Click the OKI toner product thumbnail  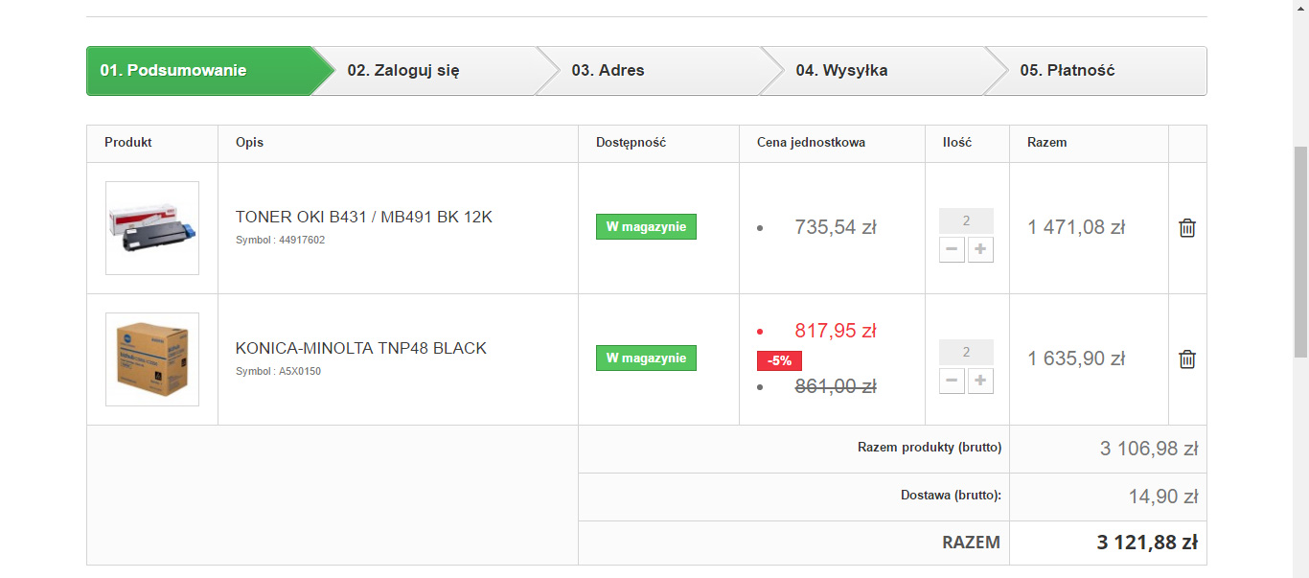click(x=152, y=228)
